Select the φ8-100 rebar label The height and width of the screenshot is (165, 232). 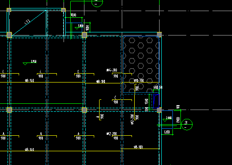(101, 82)
